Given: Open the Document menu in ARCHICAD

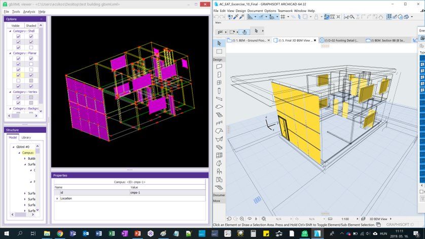Looking at the screenshot, I should (x=255, y=11).
